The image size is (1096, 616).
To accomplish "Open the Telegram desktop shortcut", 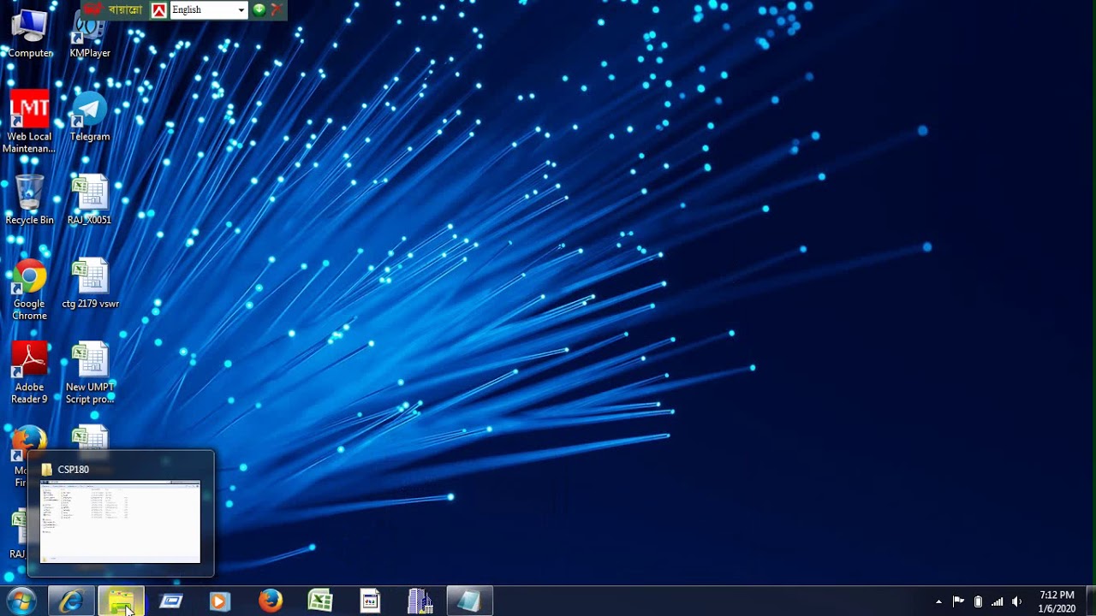I will pos(90,117).
